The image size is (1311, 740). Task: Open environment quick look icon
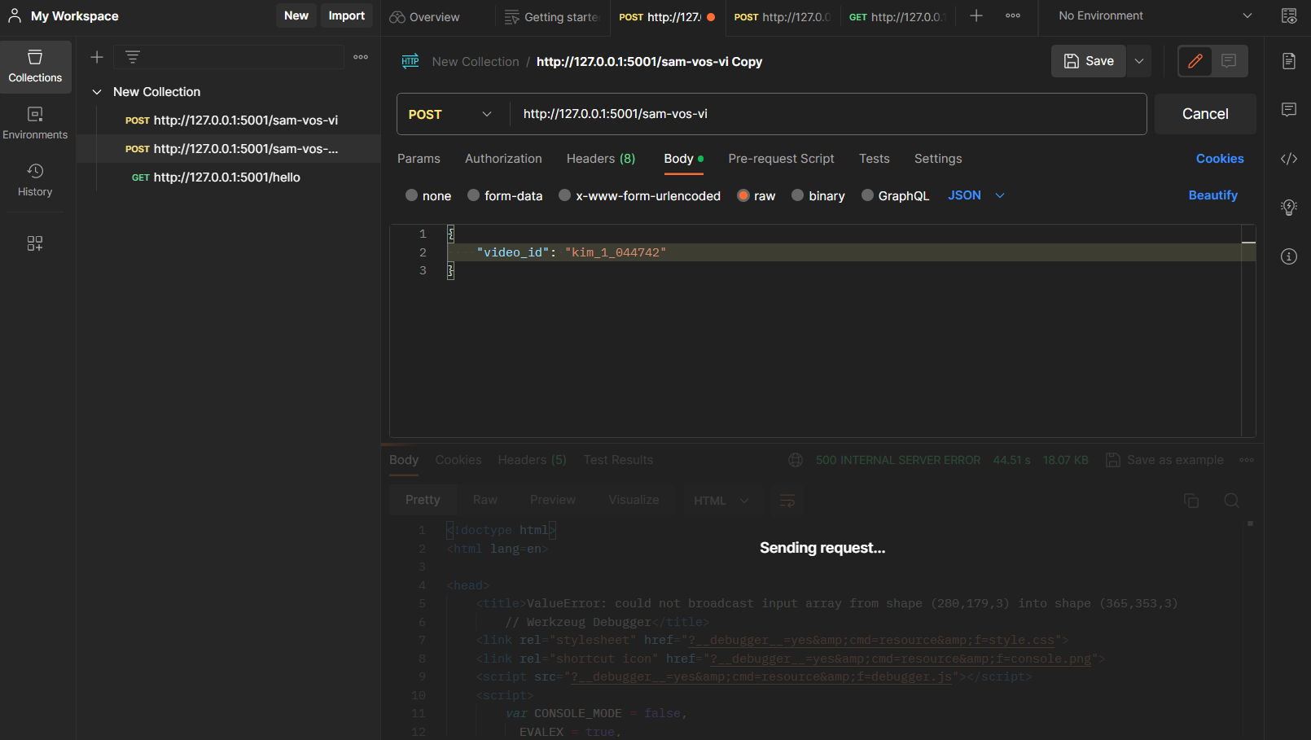pyautogui.click(x=1289, y=16)
